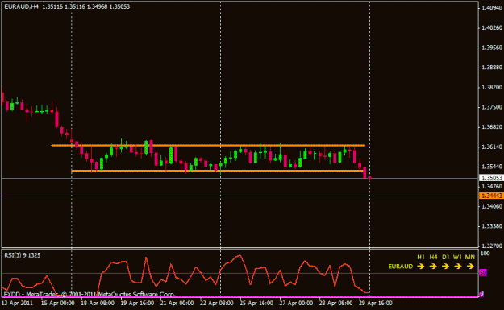Select the D1 timeframe label
Screen dimensions: 504x310
pyautogui.click(x=445, y=257)
